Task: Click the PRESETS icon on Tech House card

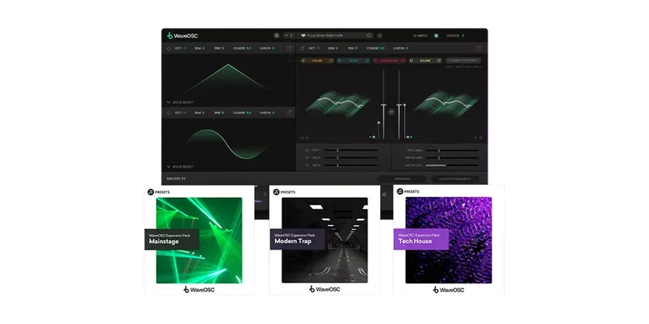Action: coord(400,192)
